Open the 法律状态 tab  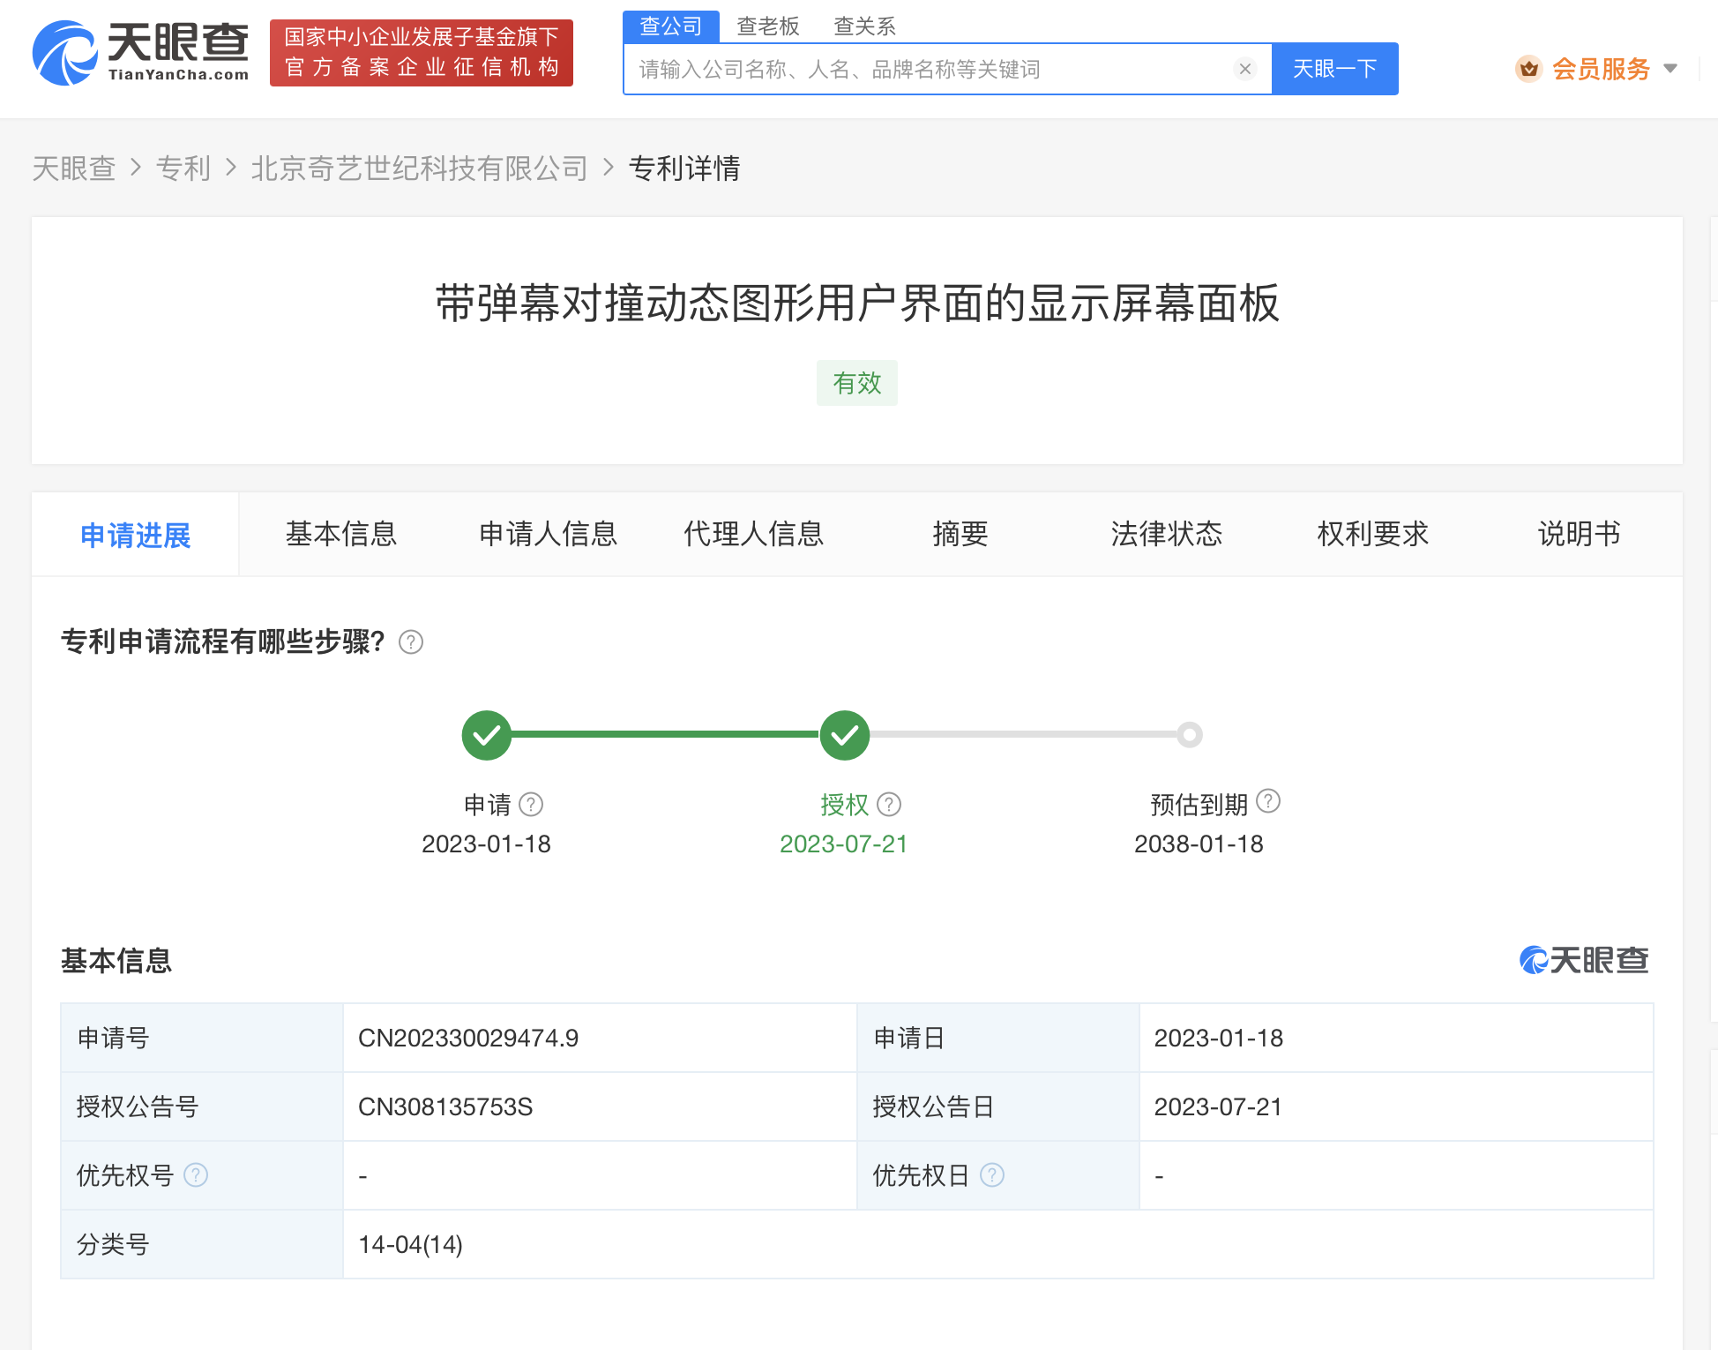tap(1166, 534)
